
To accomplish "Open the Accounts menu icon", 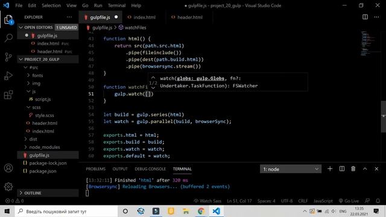I will pos(8,168).
